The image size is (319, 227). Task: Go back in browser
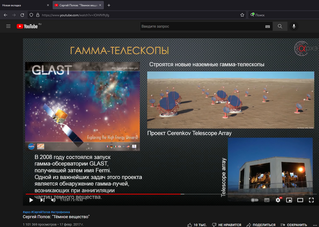[x=5, y=15]
